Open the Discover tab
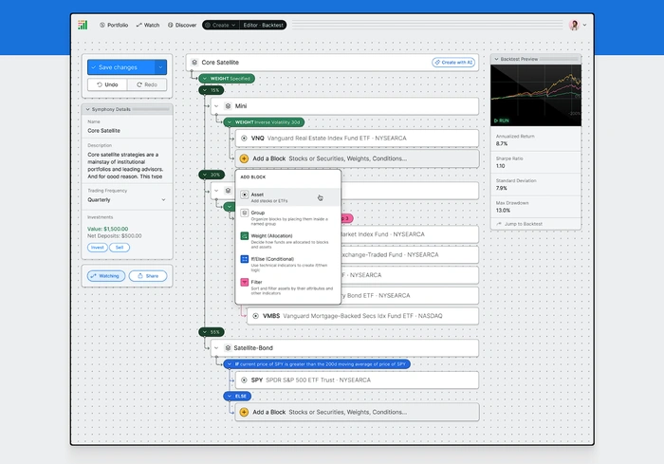Screen dimensions: 664x464 click(182, 25)
